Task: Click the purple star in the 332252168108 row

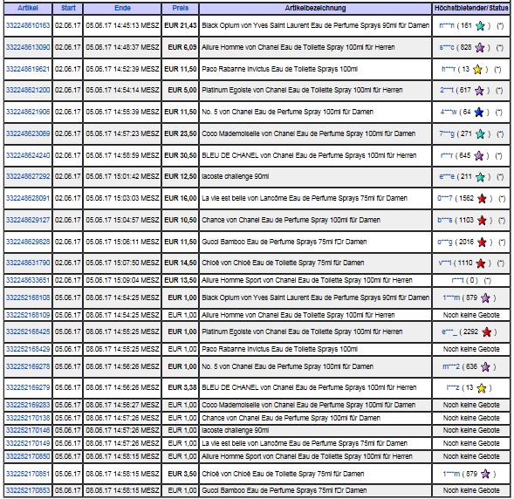Action: (485, 297)
